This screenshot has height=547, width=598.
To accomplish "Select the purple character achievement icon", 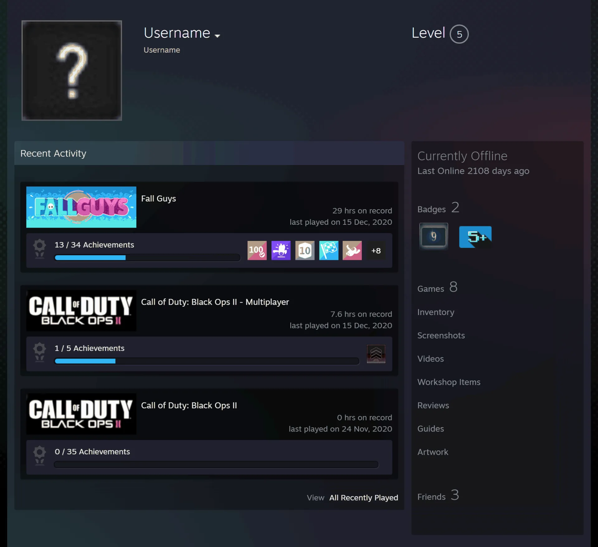I will [x=281, y=250].
